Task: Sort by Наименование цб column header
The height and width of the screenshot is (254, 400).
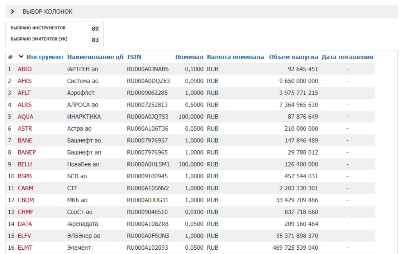Action: pos(95,57)
